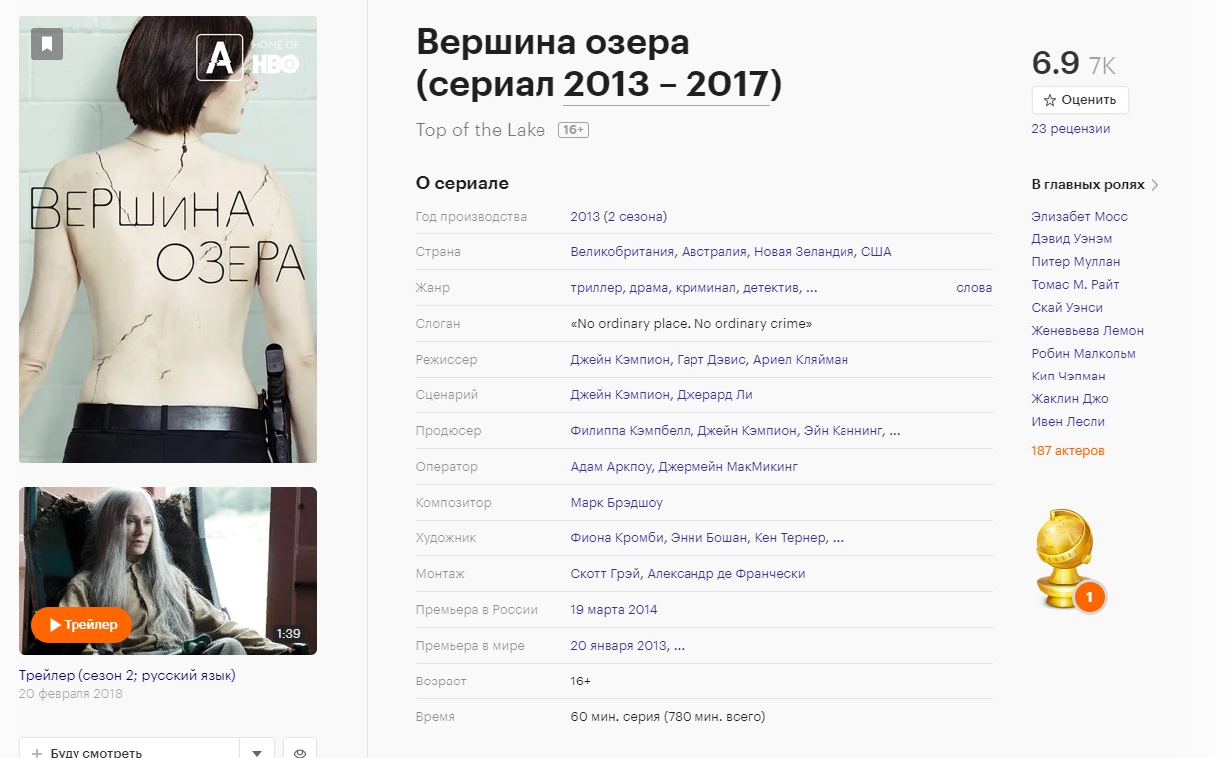
Task: Play the trailer with Трейлер button
Action: [x=81, y=625]
